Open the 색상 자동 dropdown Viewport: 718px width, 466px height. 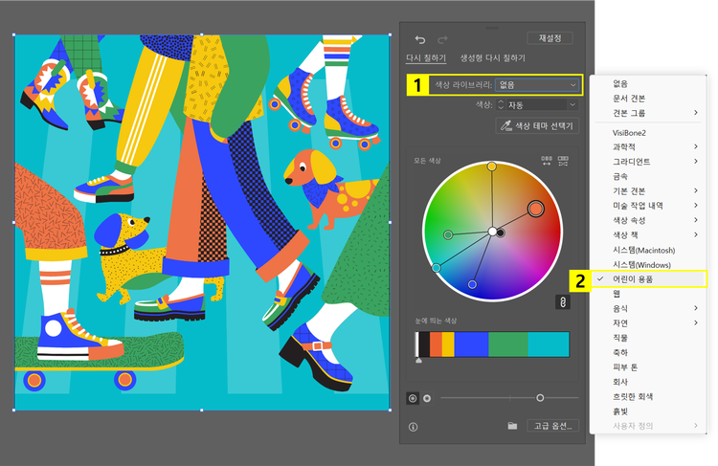542,105
